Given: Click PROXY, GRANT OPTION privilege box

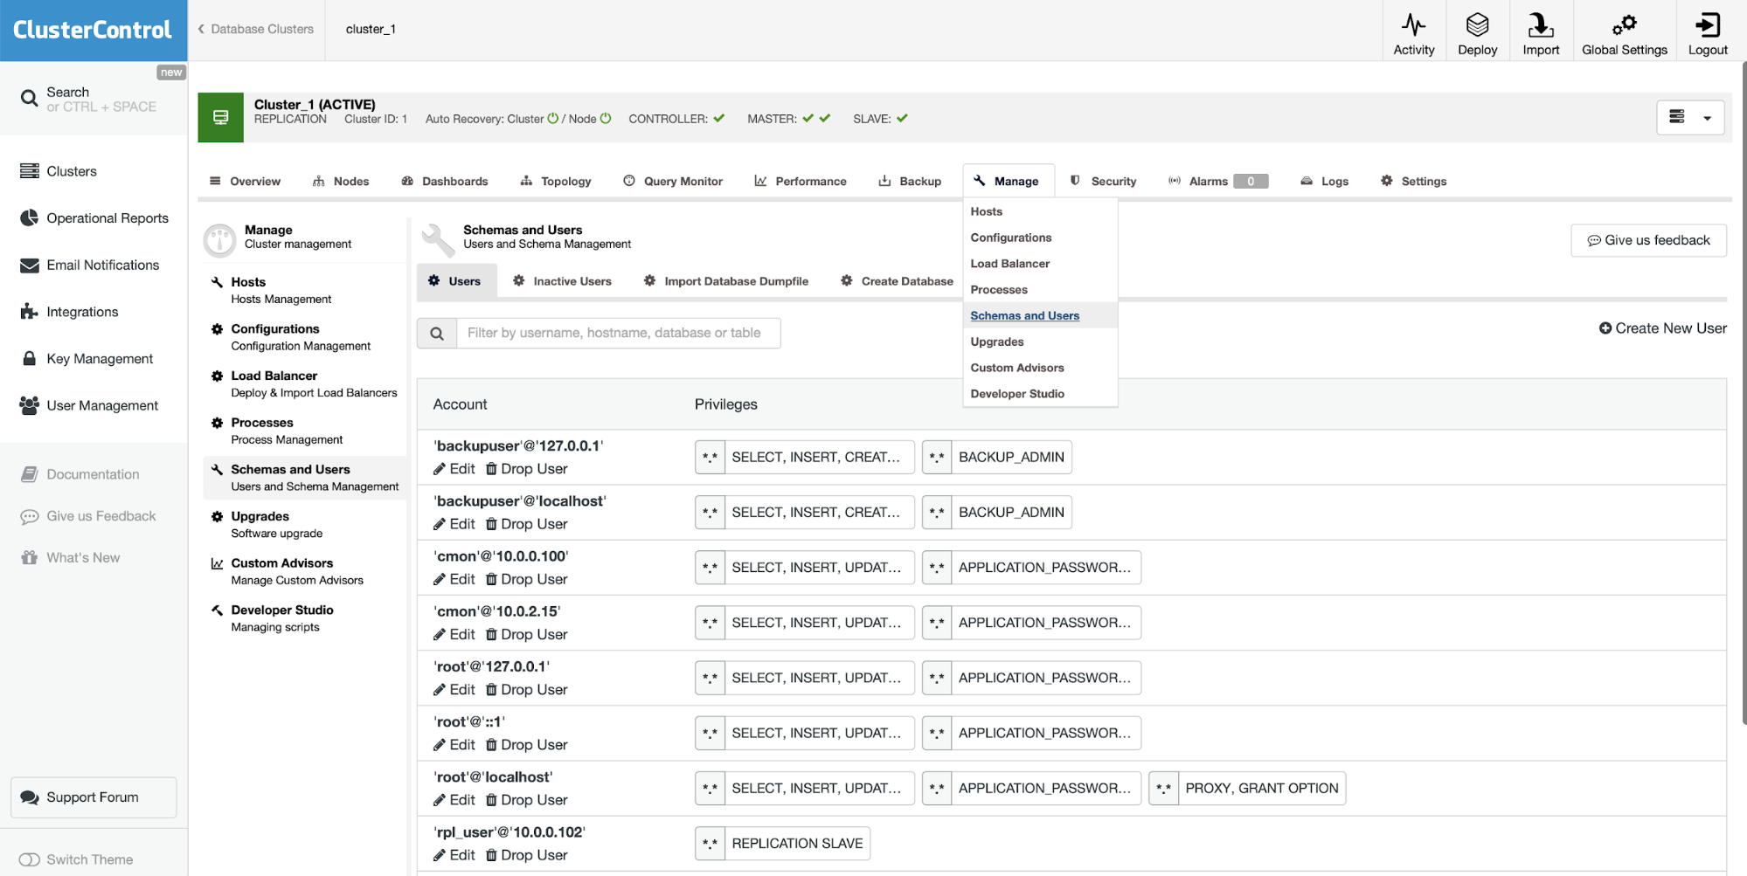Looking at the screenshot, I should click(1247, 788).
